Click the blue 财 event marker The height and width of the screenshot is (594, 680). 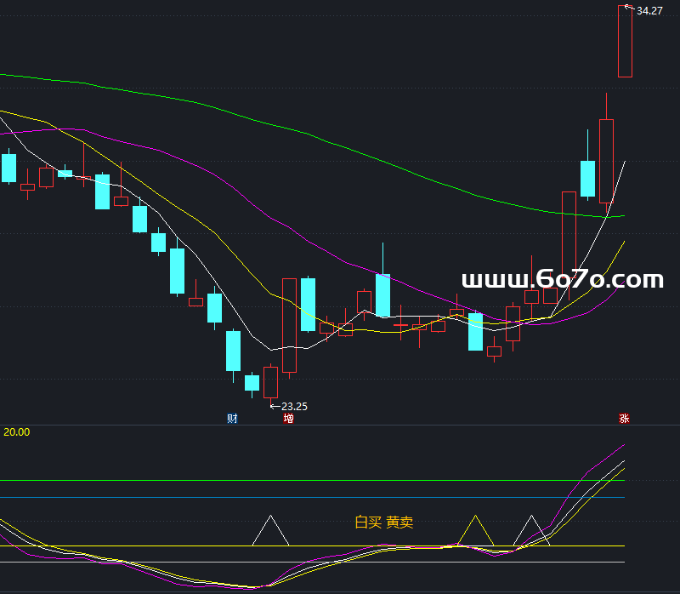click(x=232, y=419)
